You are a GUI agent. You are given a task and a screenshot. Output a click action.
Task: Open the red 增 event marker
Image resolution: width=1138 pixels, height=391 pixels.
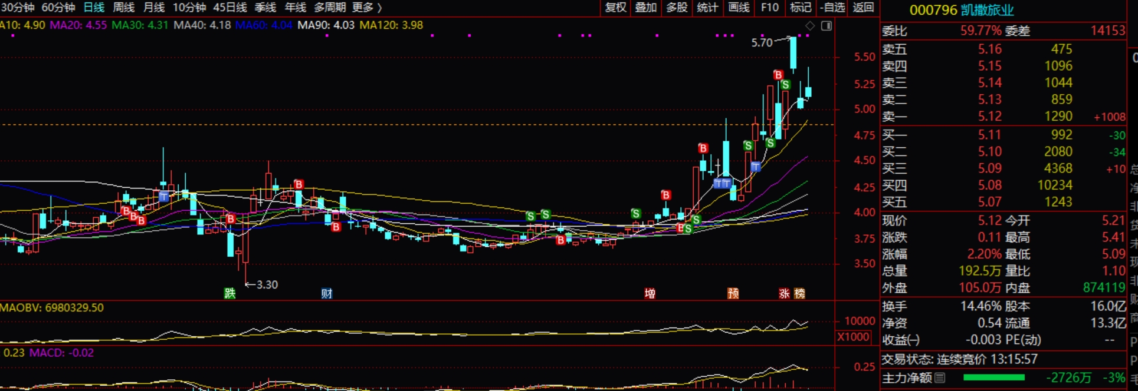(650, 293)
